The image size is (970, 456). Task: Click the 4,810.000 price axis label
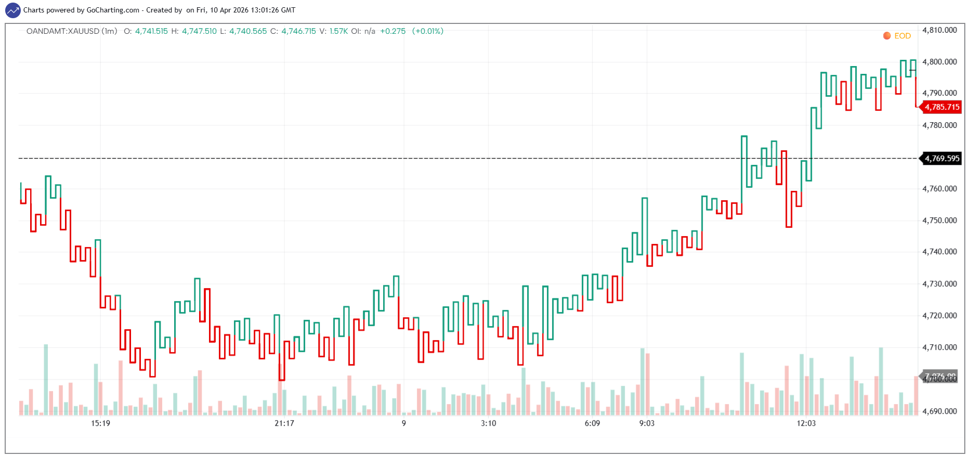[x=939, y=30]
